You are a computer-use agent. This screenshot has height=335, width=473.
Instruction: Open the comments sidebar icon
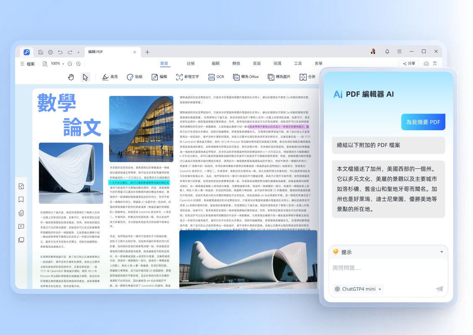(x=21, y=227)
